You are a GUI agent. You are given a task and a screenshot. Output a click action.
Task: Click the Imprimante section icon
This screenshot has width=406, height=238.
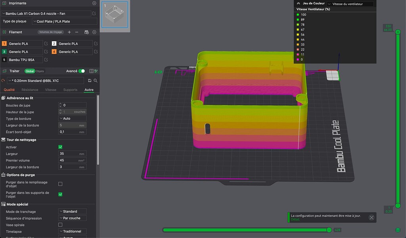click(4, 3)
